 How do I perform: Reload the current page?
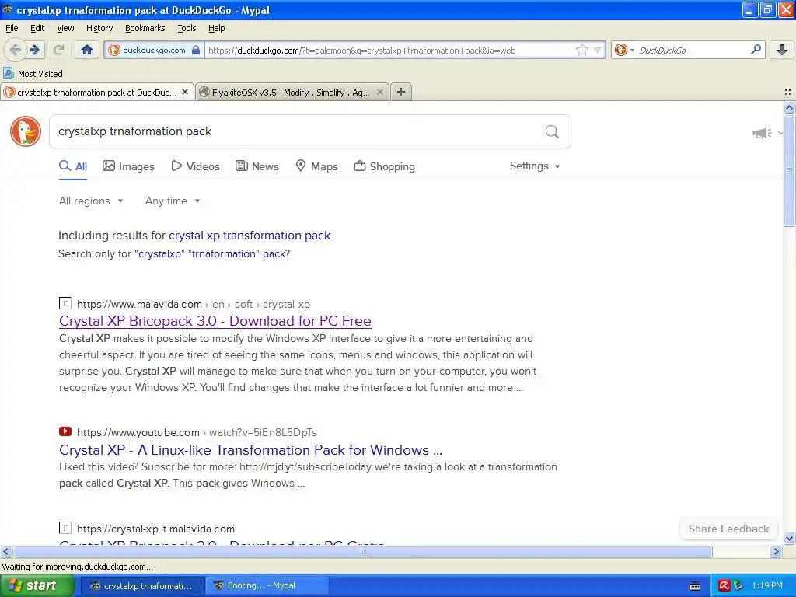click(58, 50)
